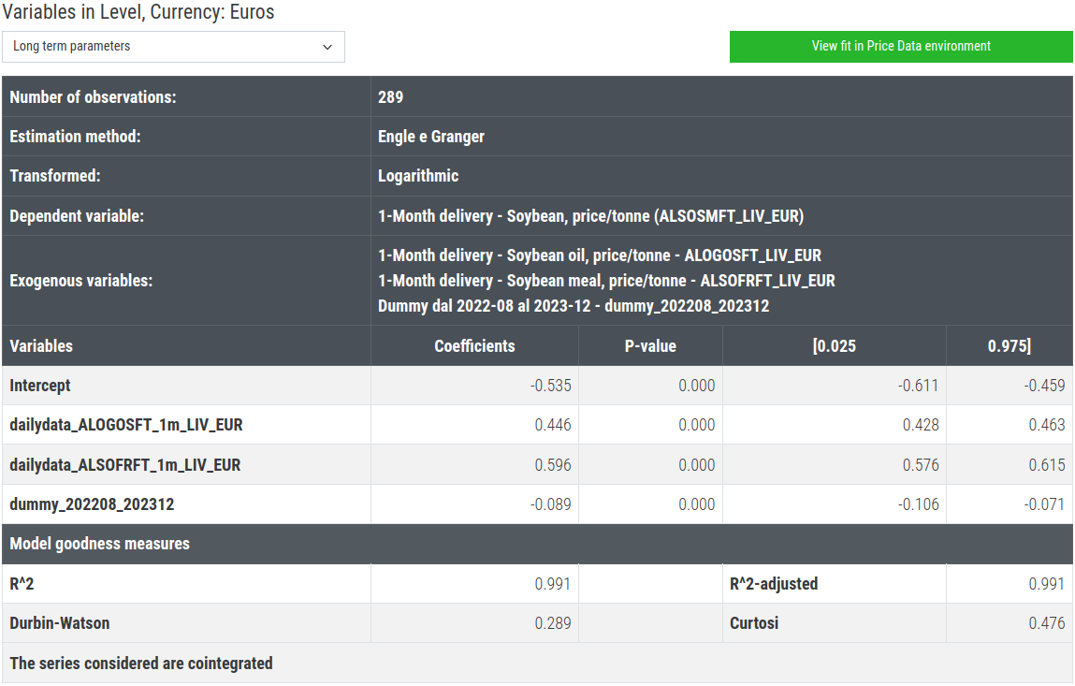Click the 0.975] column header
Screen dimensions: 1075x686
(1009, 346)
